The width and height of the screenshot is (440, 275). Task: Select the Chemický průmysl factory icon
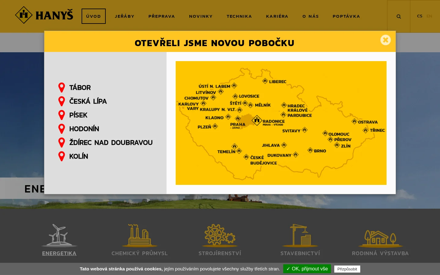pos(140,235)
